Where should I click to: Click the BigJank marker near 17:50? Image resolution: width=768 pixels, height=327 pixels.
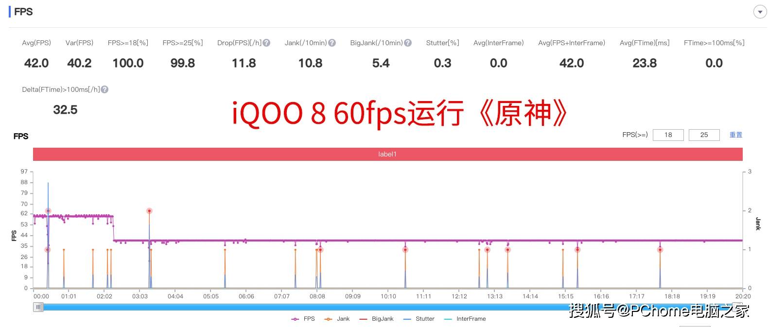660,250
